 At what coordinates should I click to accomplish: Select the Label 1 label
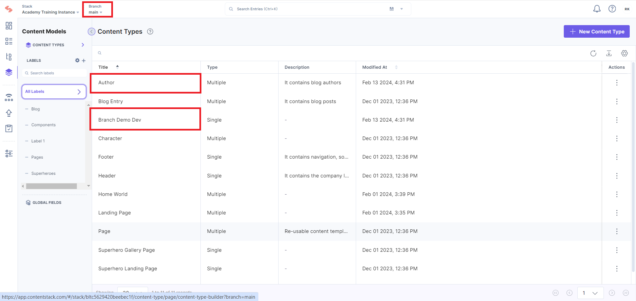[38, 141]
